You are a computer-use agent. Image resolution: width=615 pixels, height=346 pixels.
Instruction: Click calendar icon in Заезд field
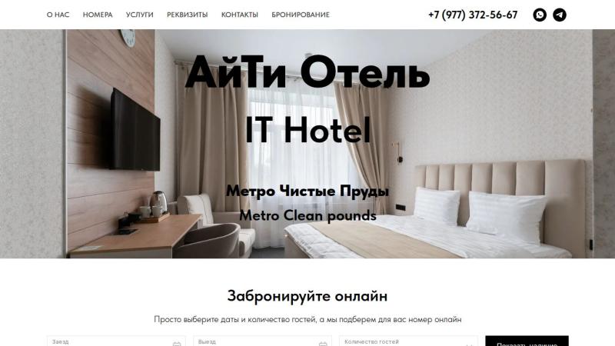177,344
